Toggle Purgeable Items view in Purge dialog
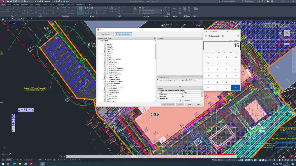The width and height of the screenshot is (296, 166). 106,34
